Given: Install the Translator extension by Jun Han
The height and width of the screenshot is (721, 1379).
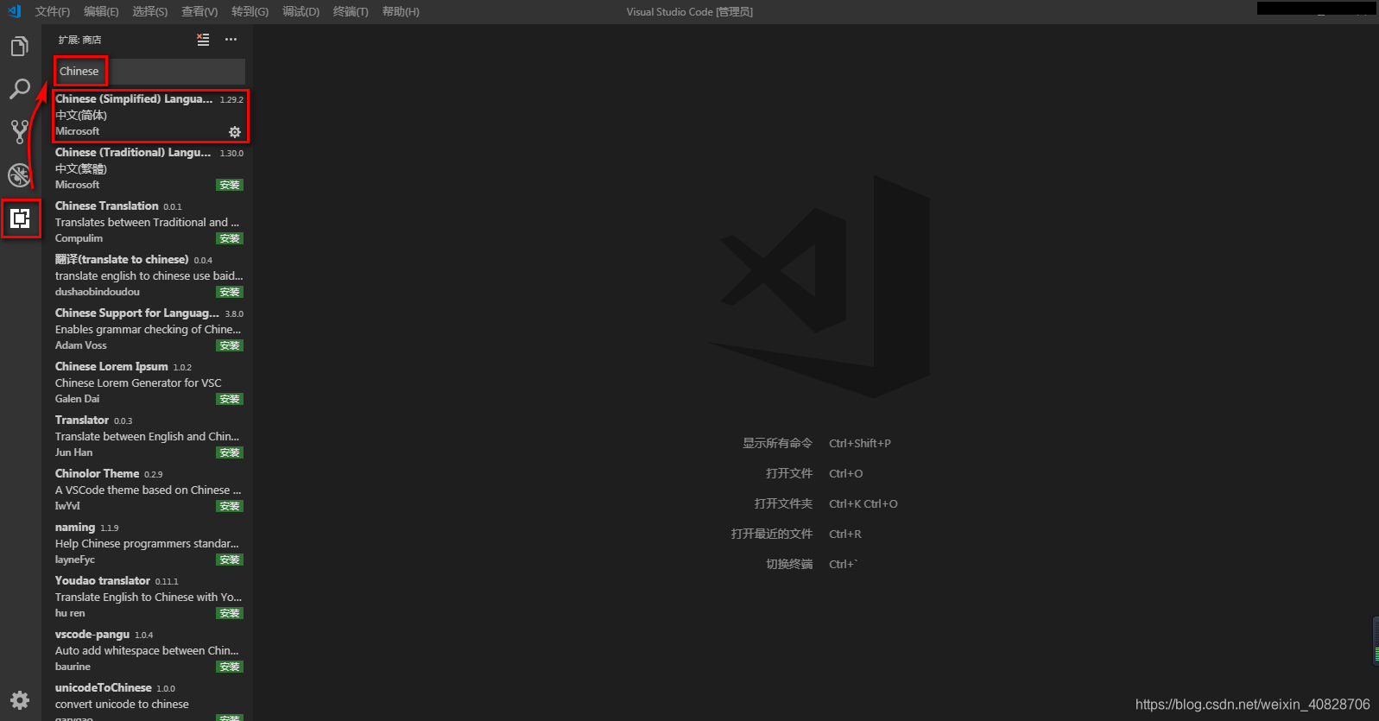Looking at the screenshot, I should 230,452.
